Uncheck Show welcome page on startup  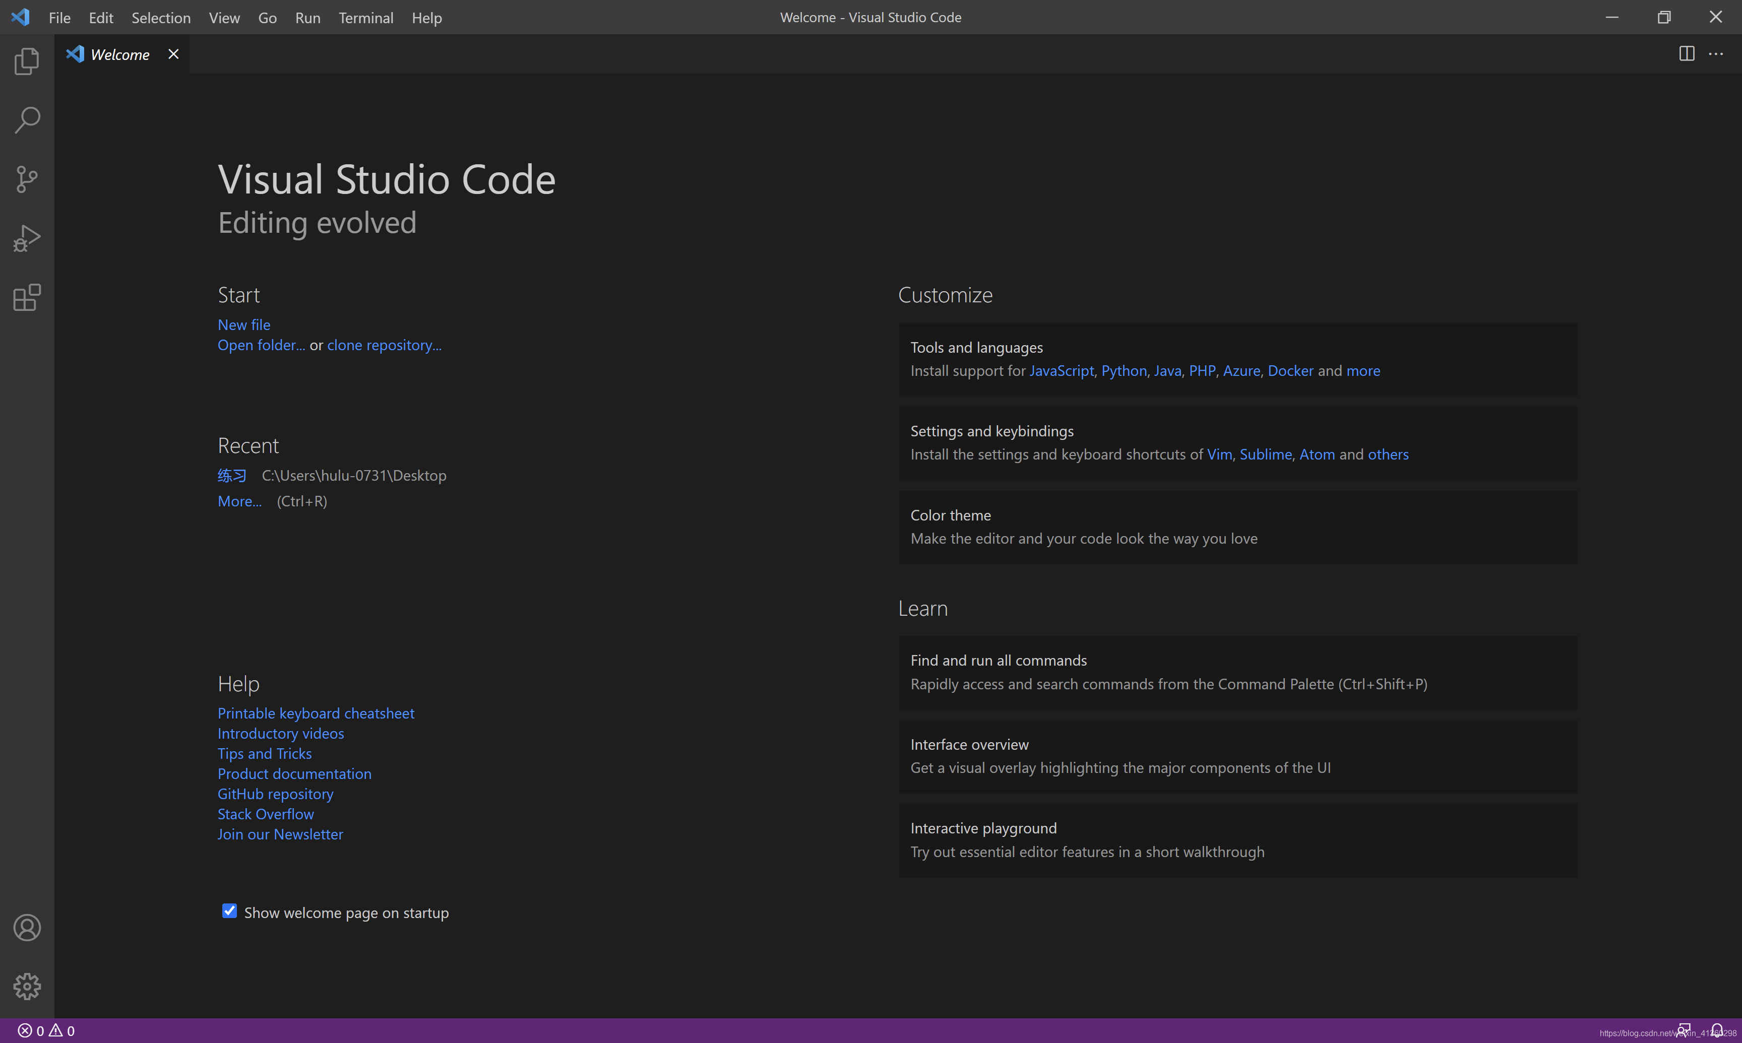229,911
